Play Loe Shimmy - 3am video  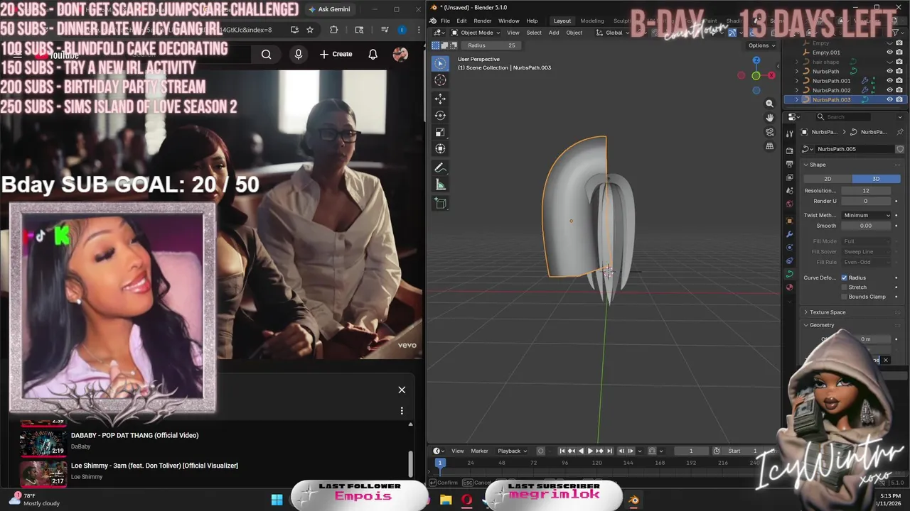pyautogui.click(x=154, y=466)
